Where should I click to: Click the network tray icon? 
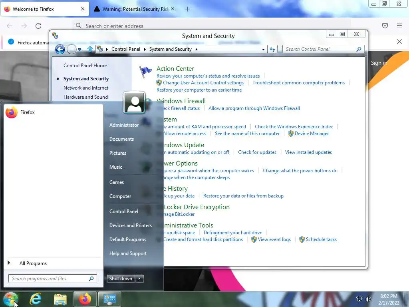click(359, 299)
